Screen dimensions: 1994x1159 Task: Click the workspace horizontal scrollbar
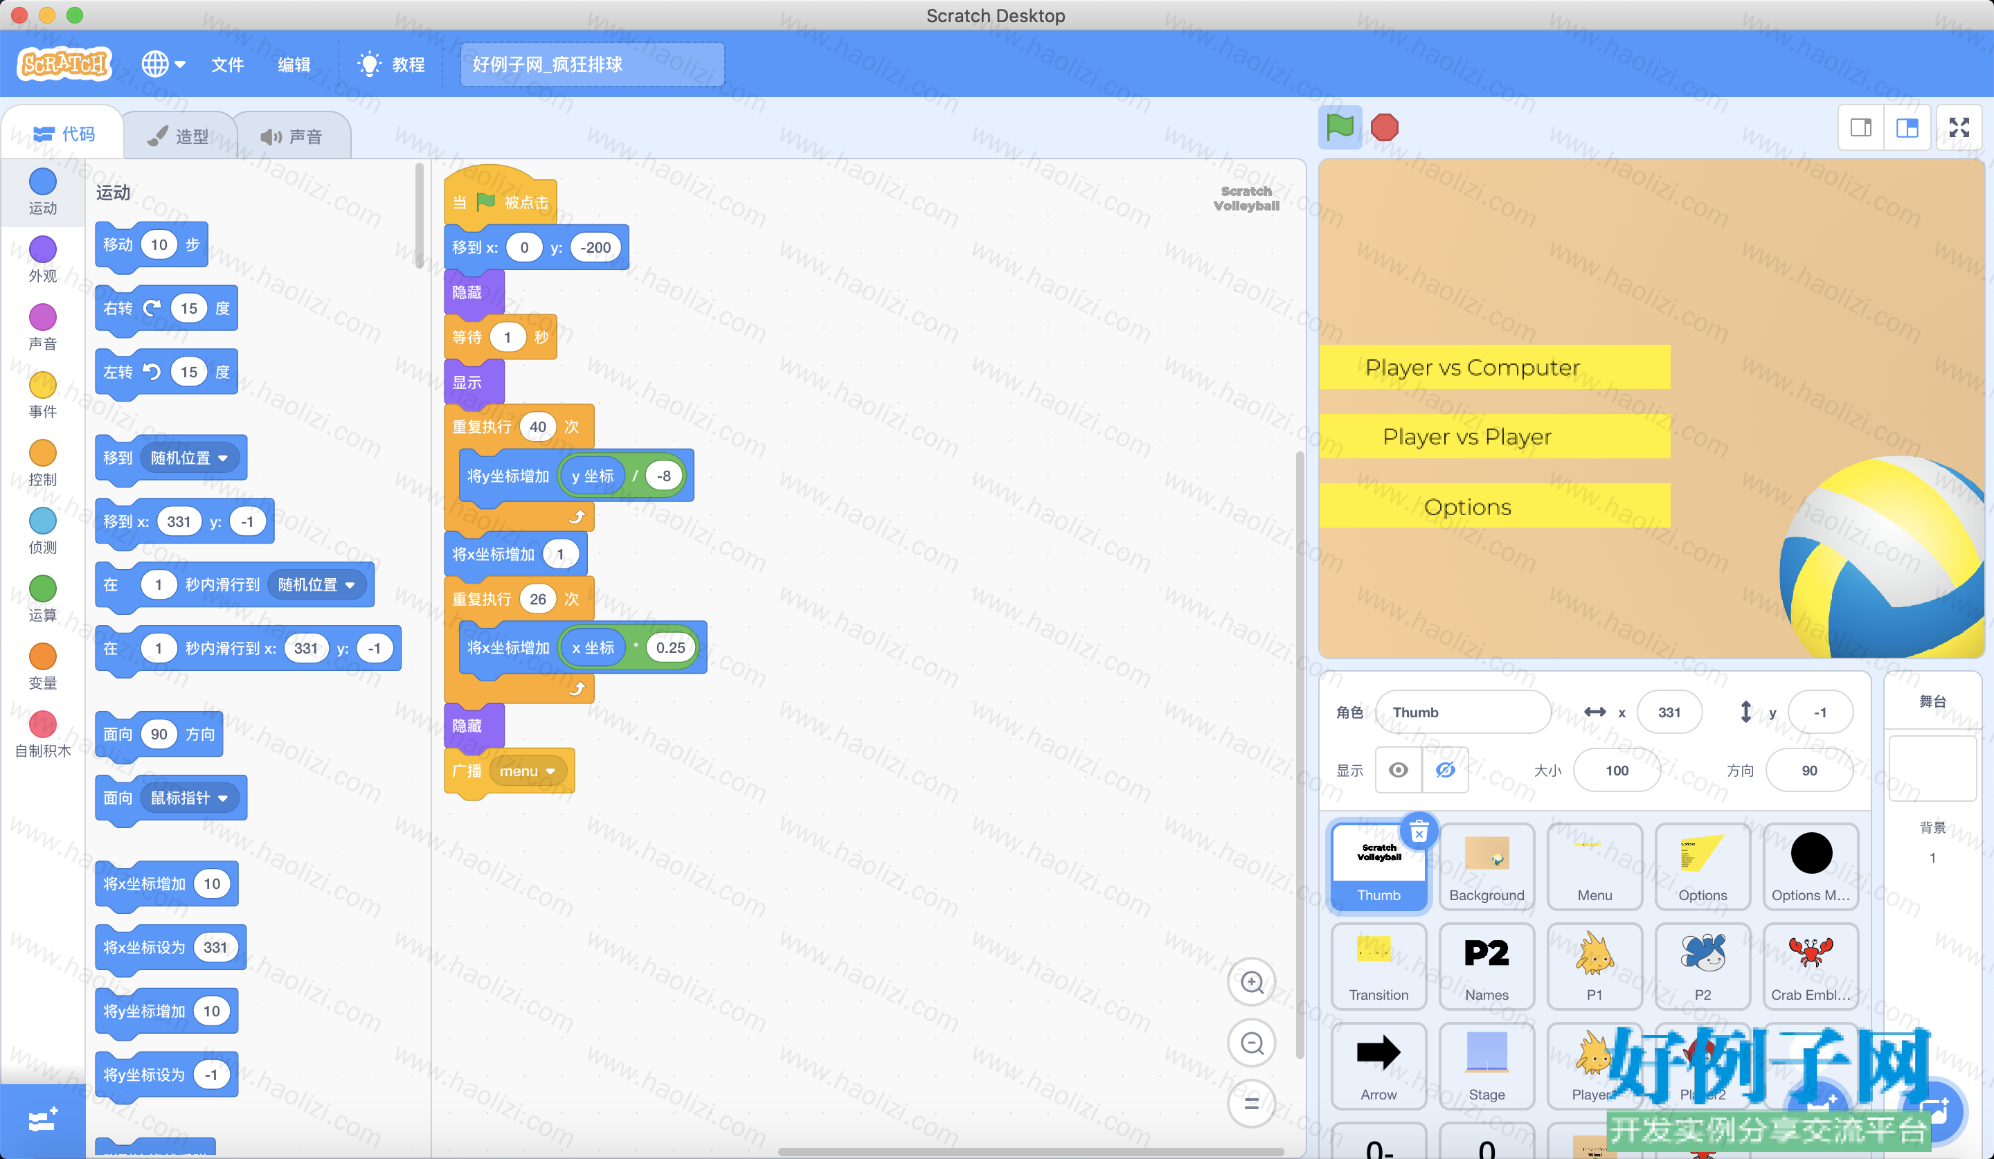click(1031, 1151)
